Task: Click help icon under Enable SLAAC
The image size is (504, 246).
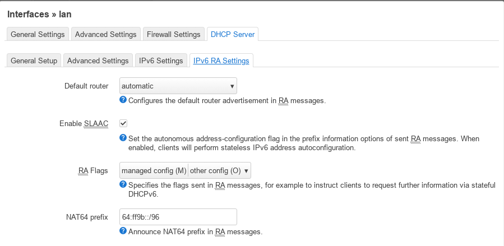Action: pos(123,138)
